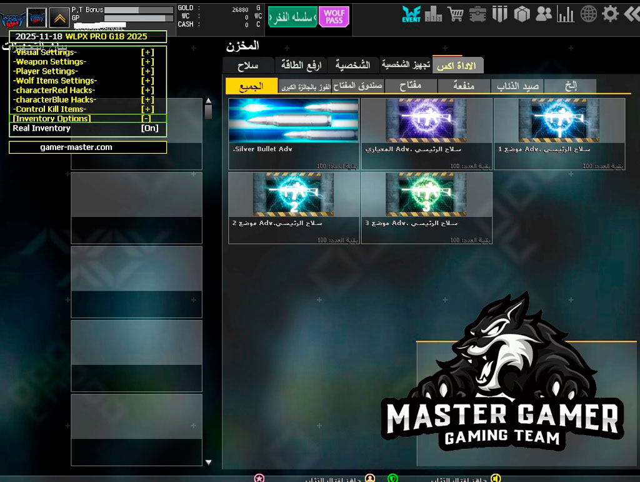Toggle Real Inventory On setting
Viewport: 640px width, 482px height.
tap(149, 128)
